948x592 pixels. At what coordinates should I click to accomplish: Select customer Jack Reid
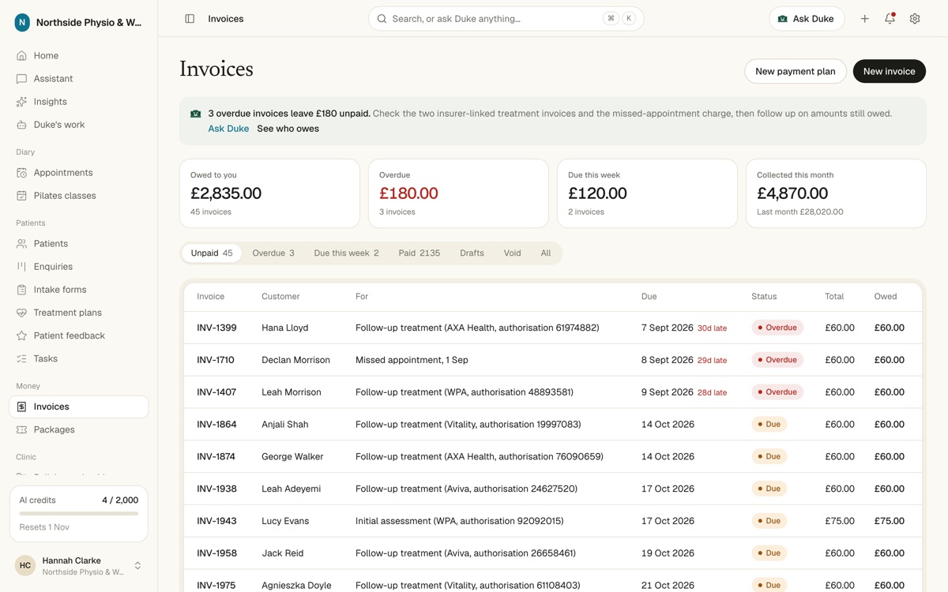(282, 553)
